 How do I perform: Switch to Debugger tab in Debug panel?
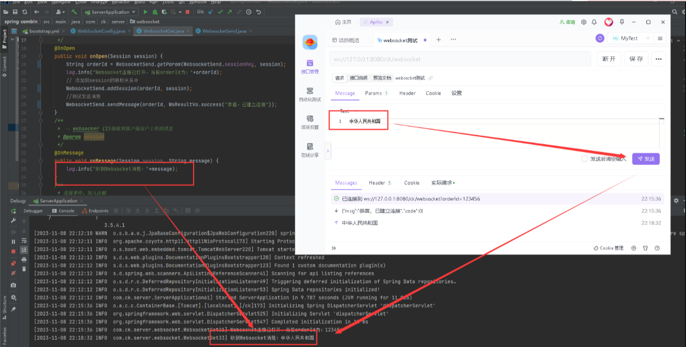point(33,211)
